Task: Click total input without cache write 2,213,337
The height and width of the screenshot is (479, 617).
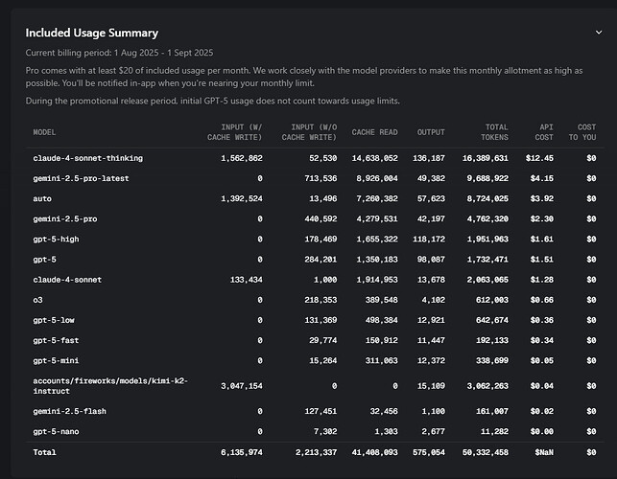Action: pos(316,452)
